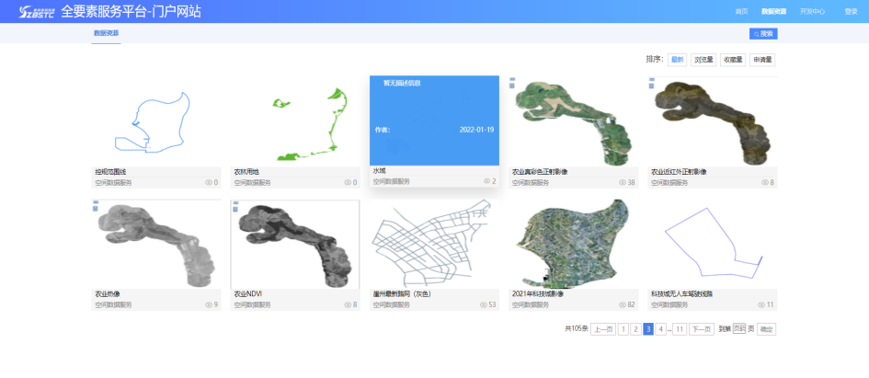Open the 开发中心 menu item
This screenshot has height=378, width=869.
point(812,12)
